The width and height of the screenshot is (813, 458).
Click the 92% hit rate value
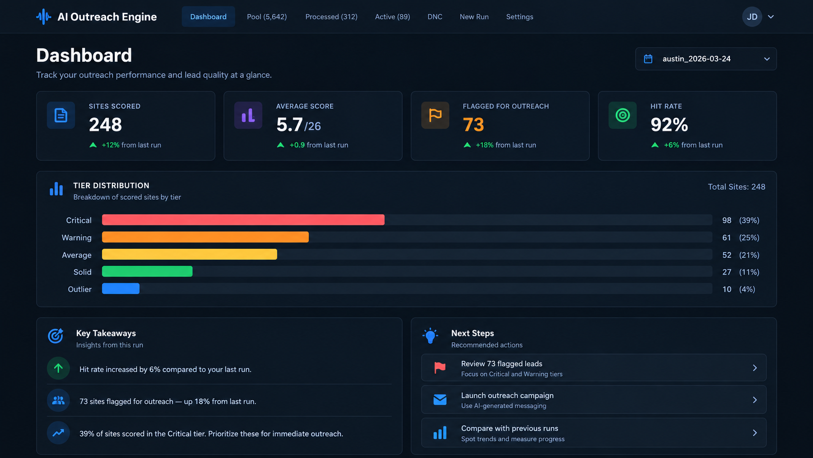669,125
